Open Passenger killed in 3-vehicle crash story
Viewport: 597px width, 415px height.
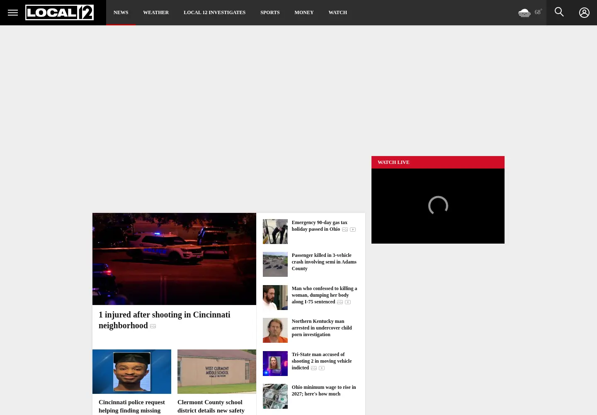[x=324, y=262]
